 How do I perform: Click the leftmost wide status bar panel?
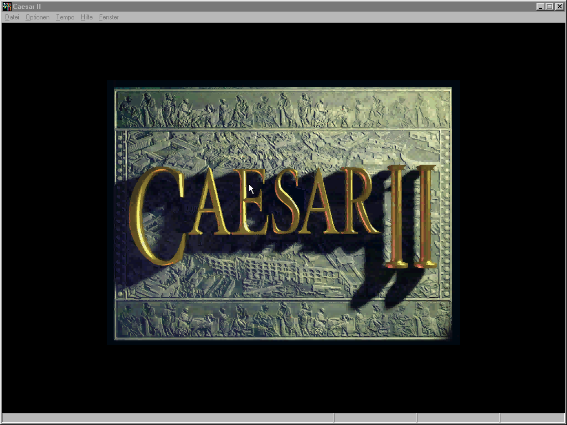167,418
